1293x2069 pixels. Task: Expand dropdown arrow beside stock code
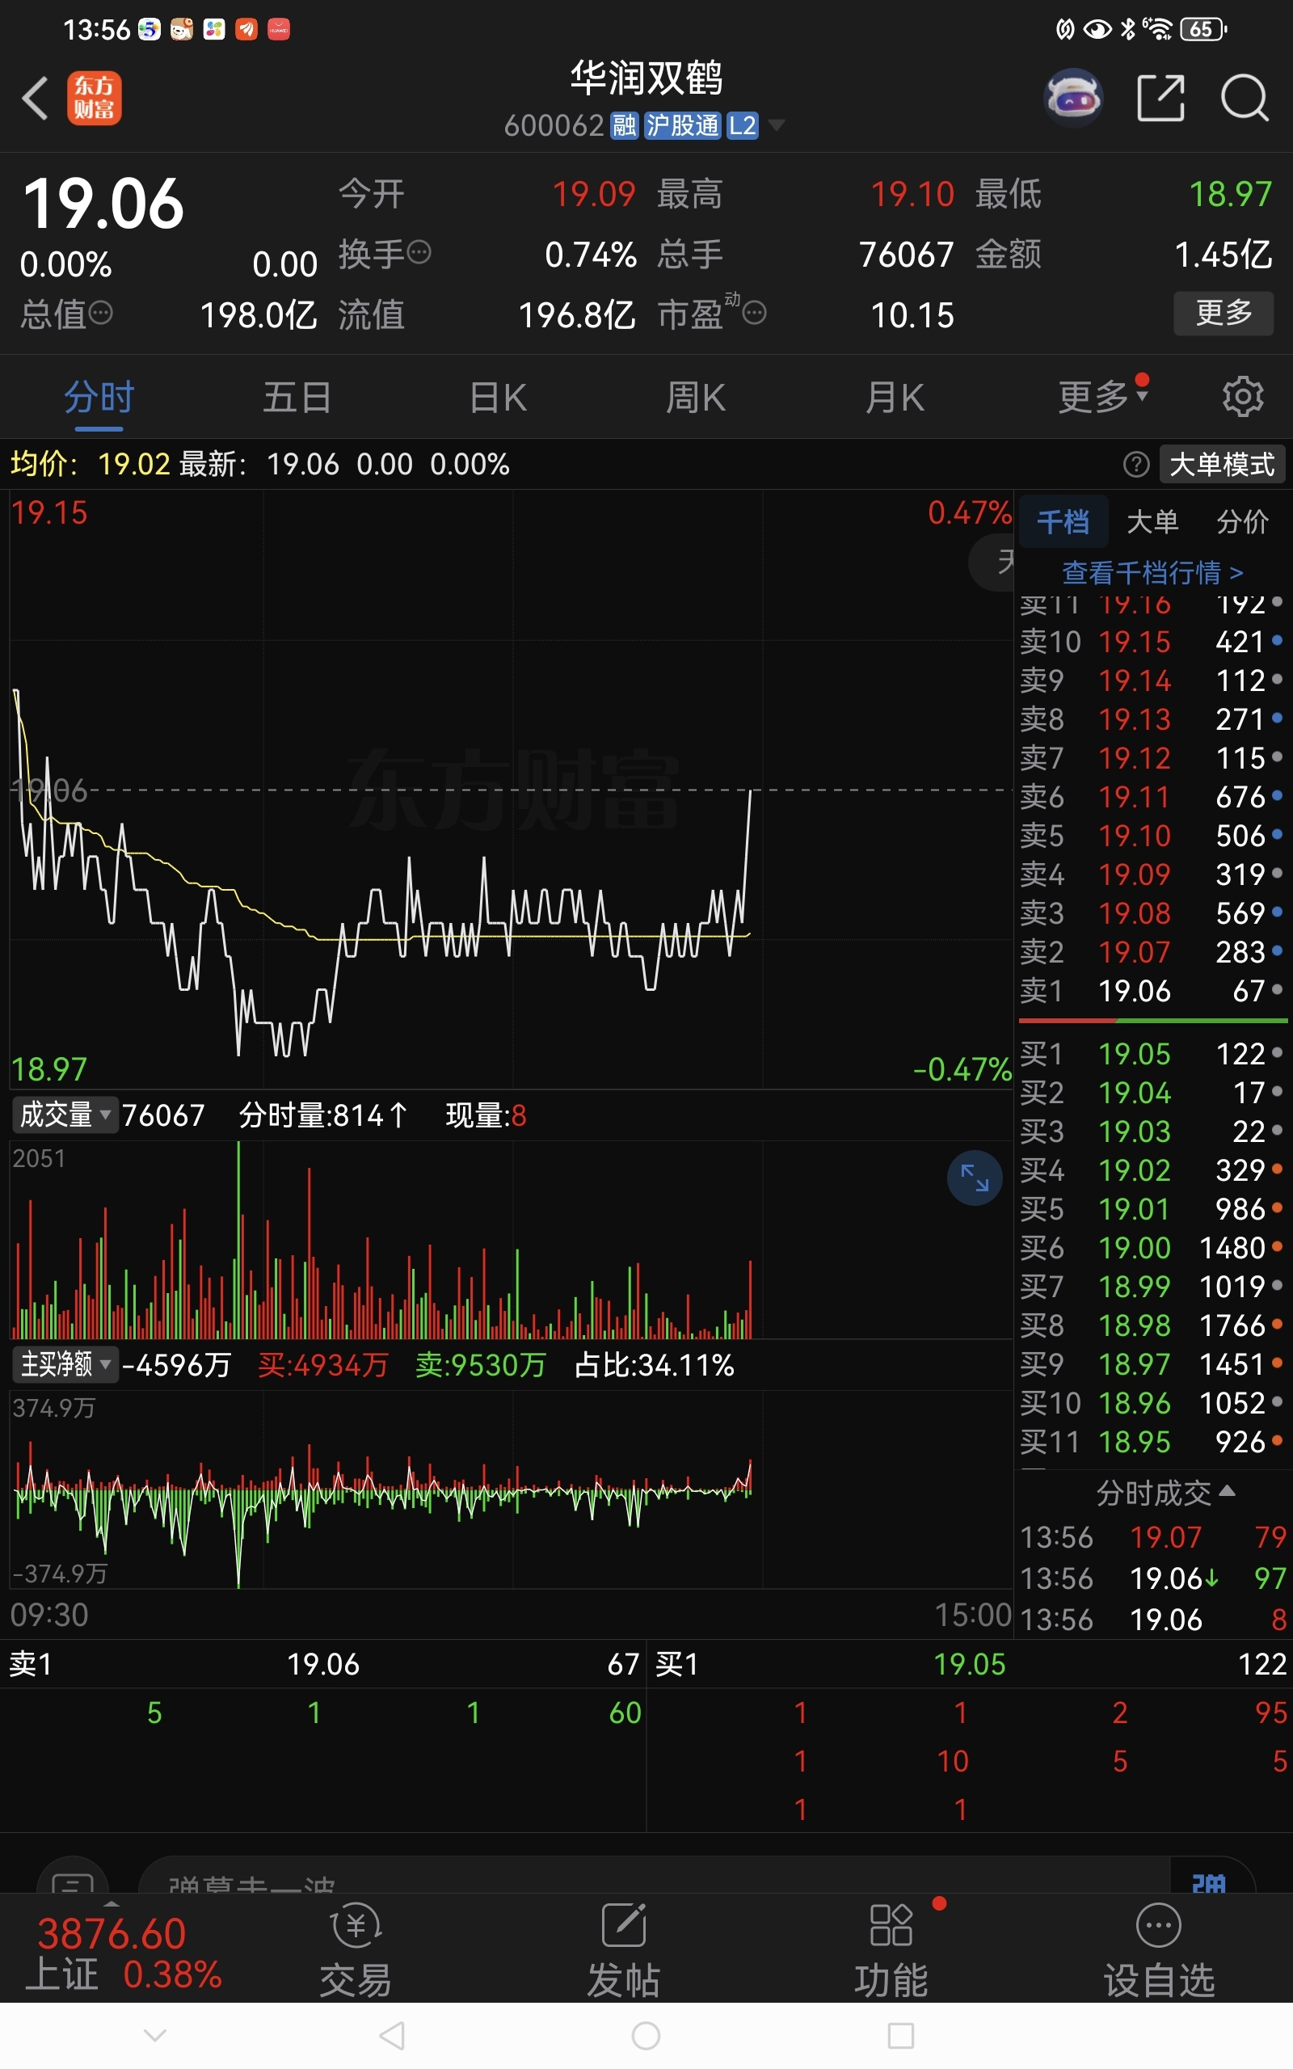(777, 126)
